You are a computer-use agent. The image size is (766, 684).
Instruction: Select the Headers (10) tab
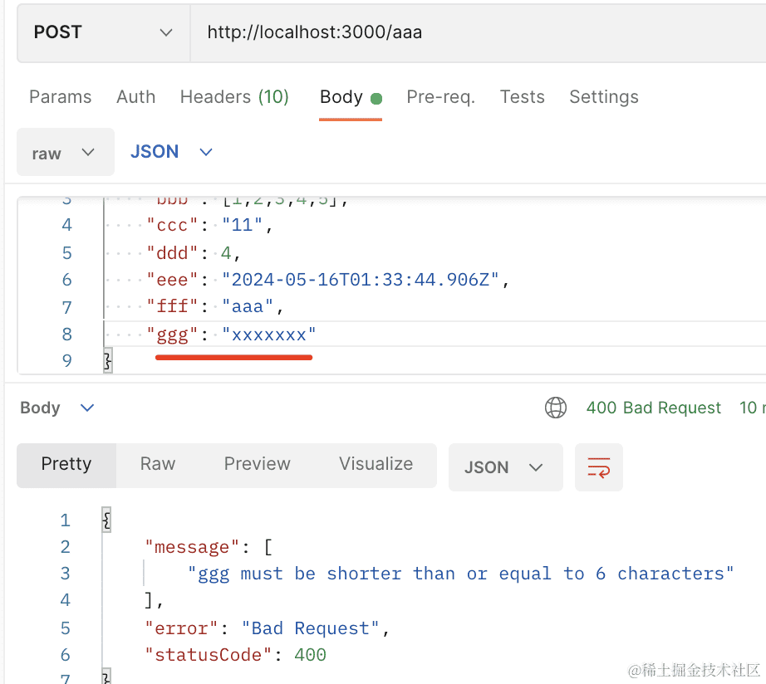234,97
